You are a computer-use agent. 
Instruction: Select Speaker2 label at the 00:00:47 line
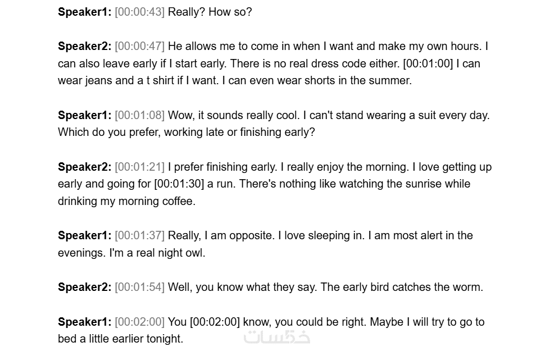tap(84, 47)
